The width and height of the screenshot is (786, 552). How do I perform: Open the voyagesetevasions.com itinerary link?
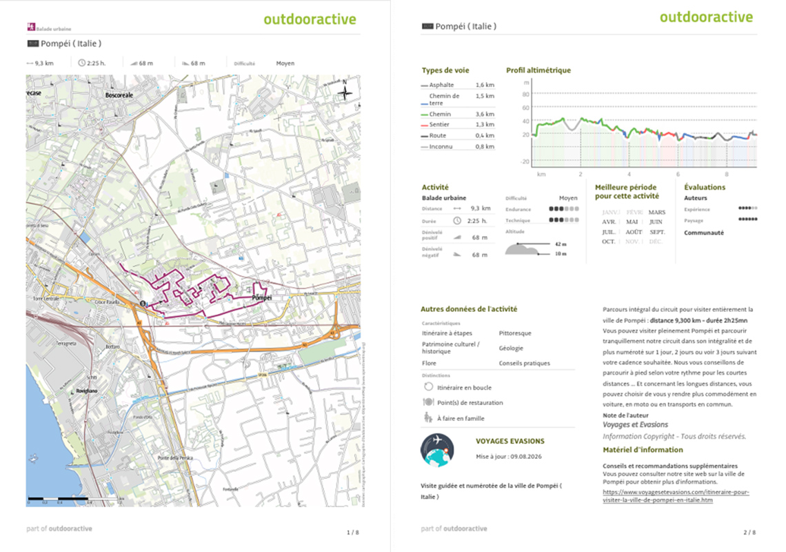pos(676,496)
